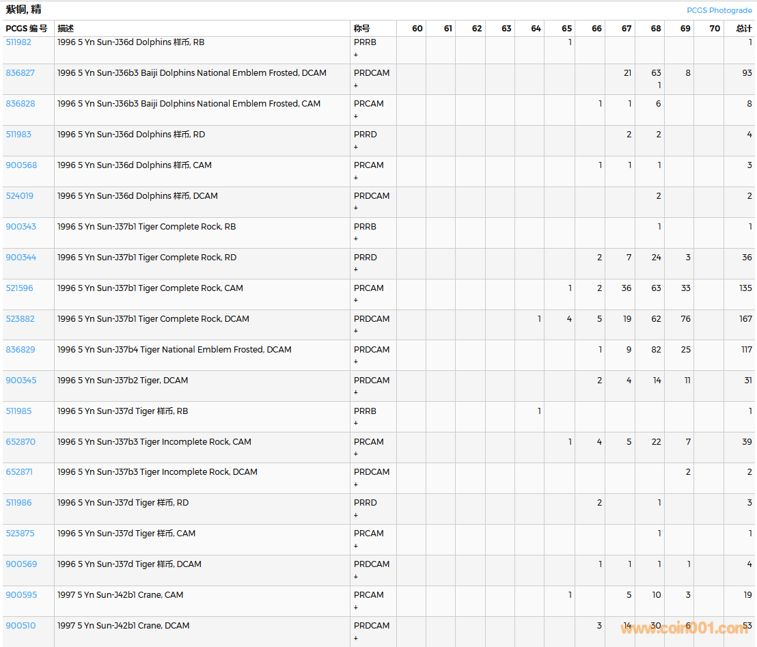This screenshot has height=647, width=757.
Task: Expand plus sign in 900345 Tiger DCAM row
Action: click(355, 393)
